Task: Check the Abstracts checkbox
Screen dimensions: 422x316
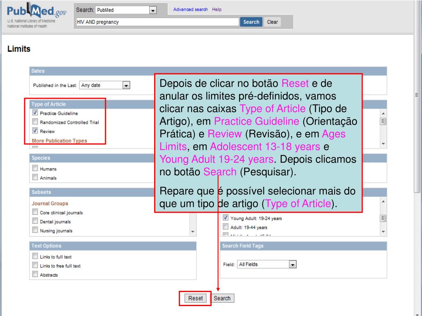Action: (x=35, y=274)
